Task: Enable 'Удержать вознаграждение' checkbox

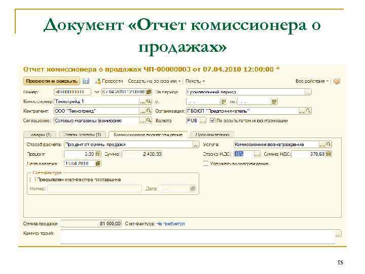Action: click(205, 163)
